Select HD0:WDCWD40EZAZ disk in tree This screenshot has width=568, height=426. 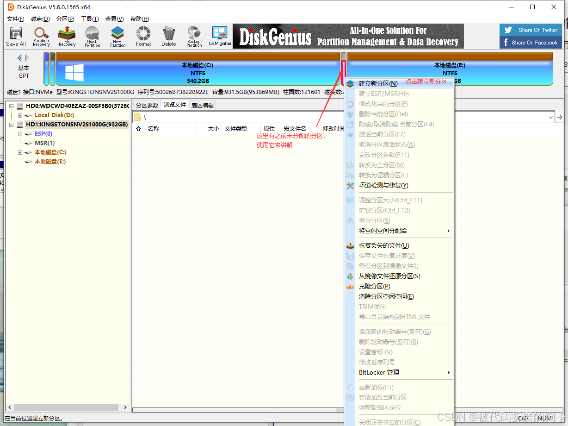(x=77, y=106)
